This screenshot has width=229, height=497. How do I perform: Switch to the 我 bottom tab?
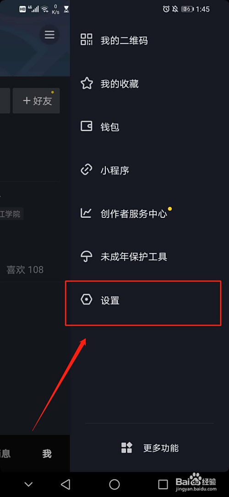[47, 453]
